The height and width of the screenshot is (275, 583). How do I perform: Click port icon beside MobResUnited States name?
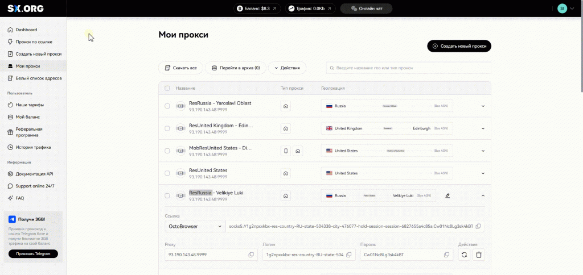180,151
